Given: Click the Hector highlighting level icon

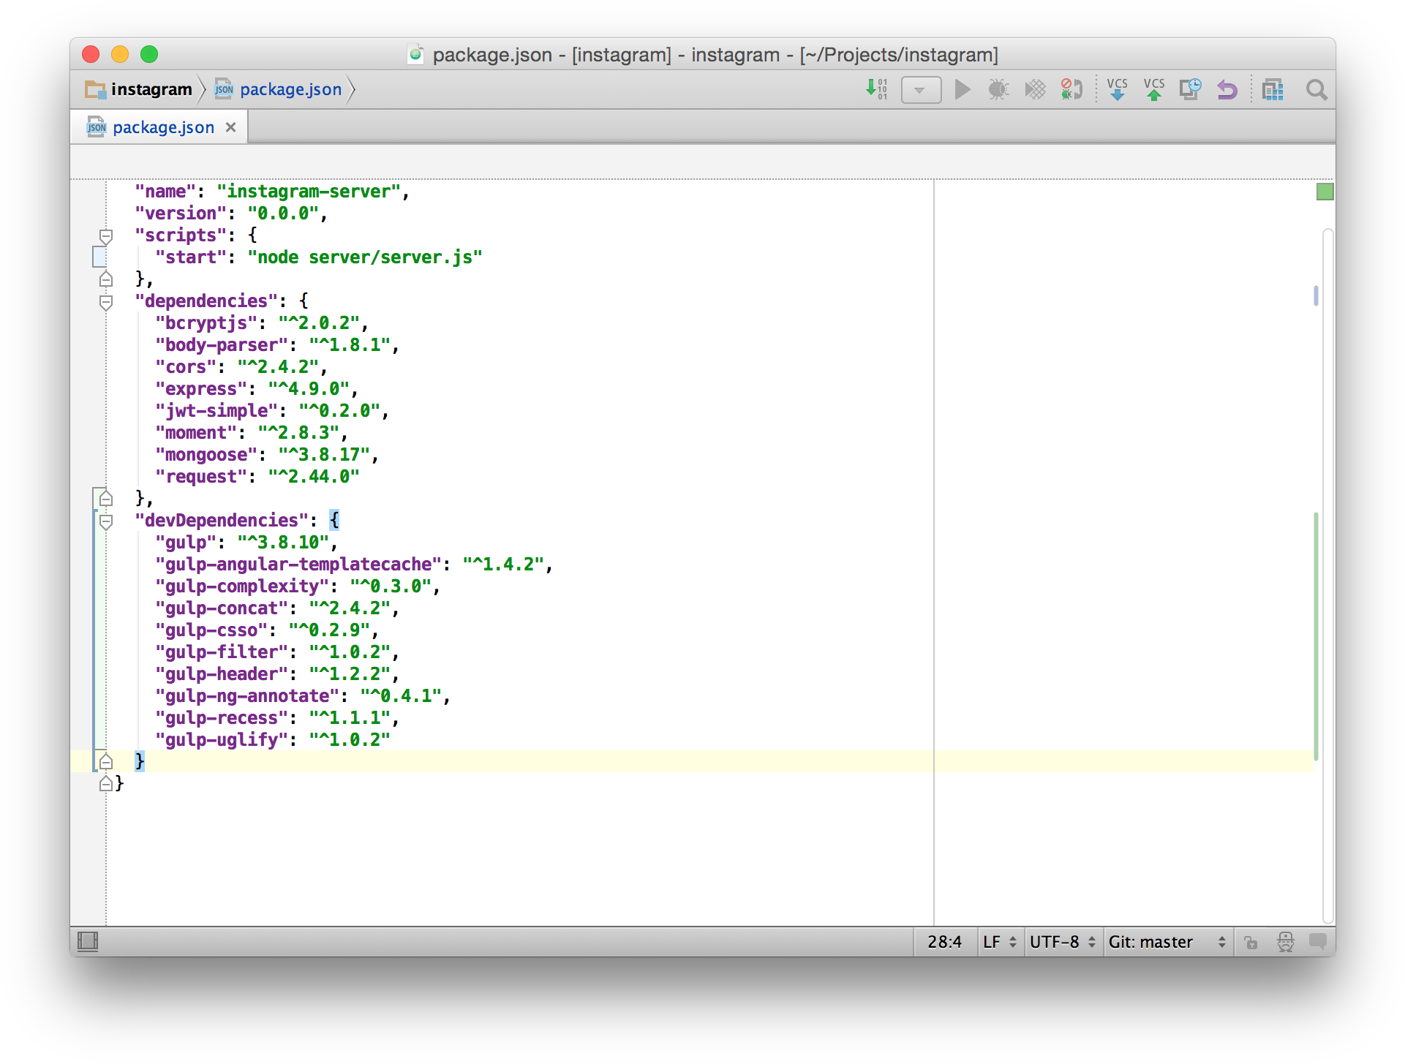Looking at the screenshot, I should pos(1285,942).
